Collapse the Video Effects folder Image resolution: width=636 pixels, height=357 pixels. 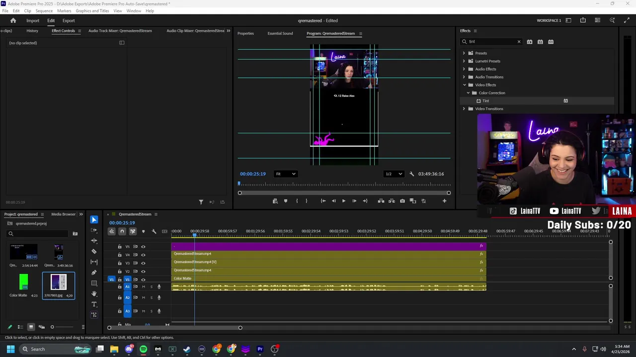point(464,85)
